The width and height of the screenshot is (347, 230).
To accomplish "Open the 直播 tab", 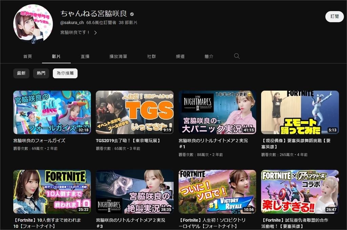I will [x=85, y=56].
